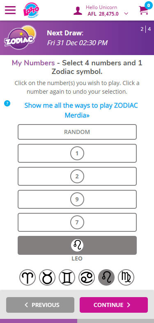Click the number 7 slot

click(77, 222)
